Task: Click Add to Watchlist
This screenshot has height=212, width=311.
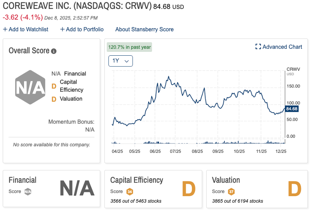Action: coord(28,29)
